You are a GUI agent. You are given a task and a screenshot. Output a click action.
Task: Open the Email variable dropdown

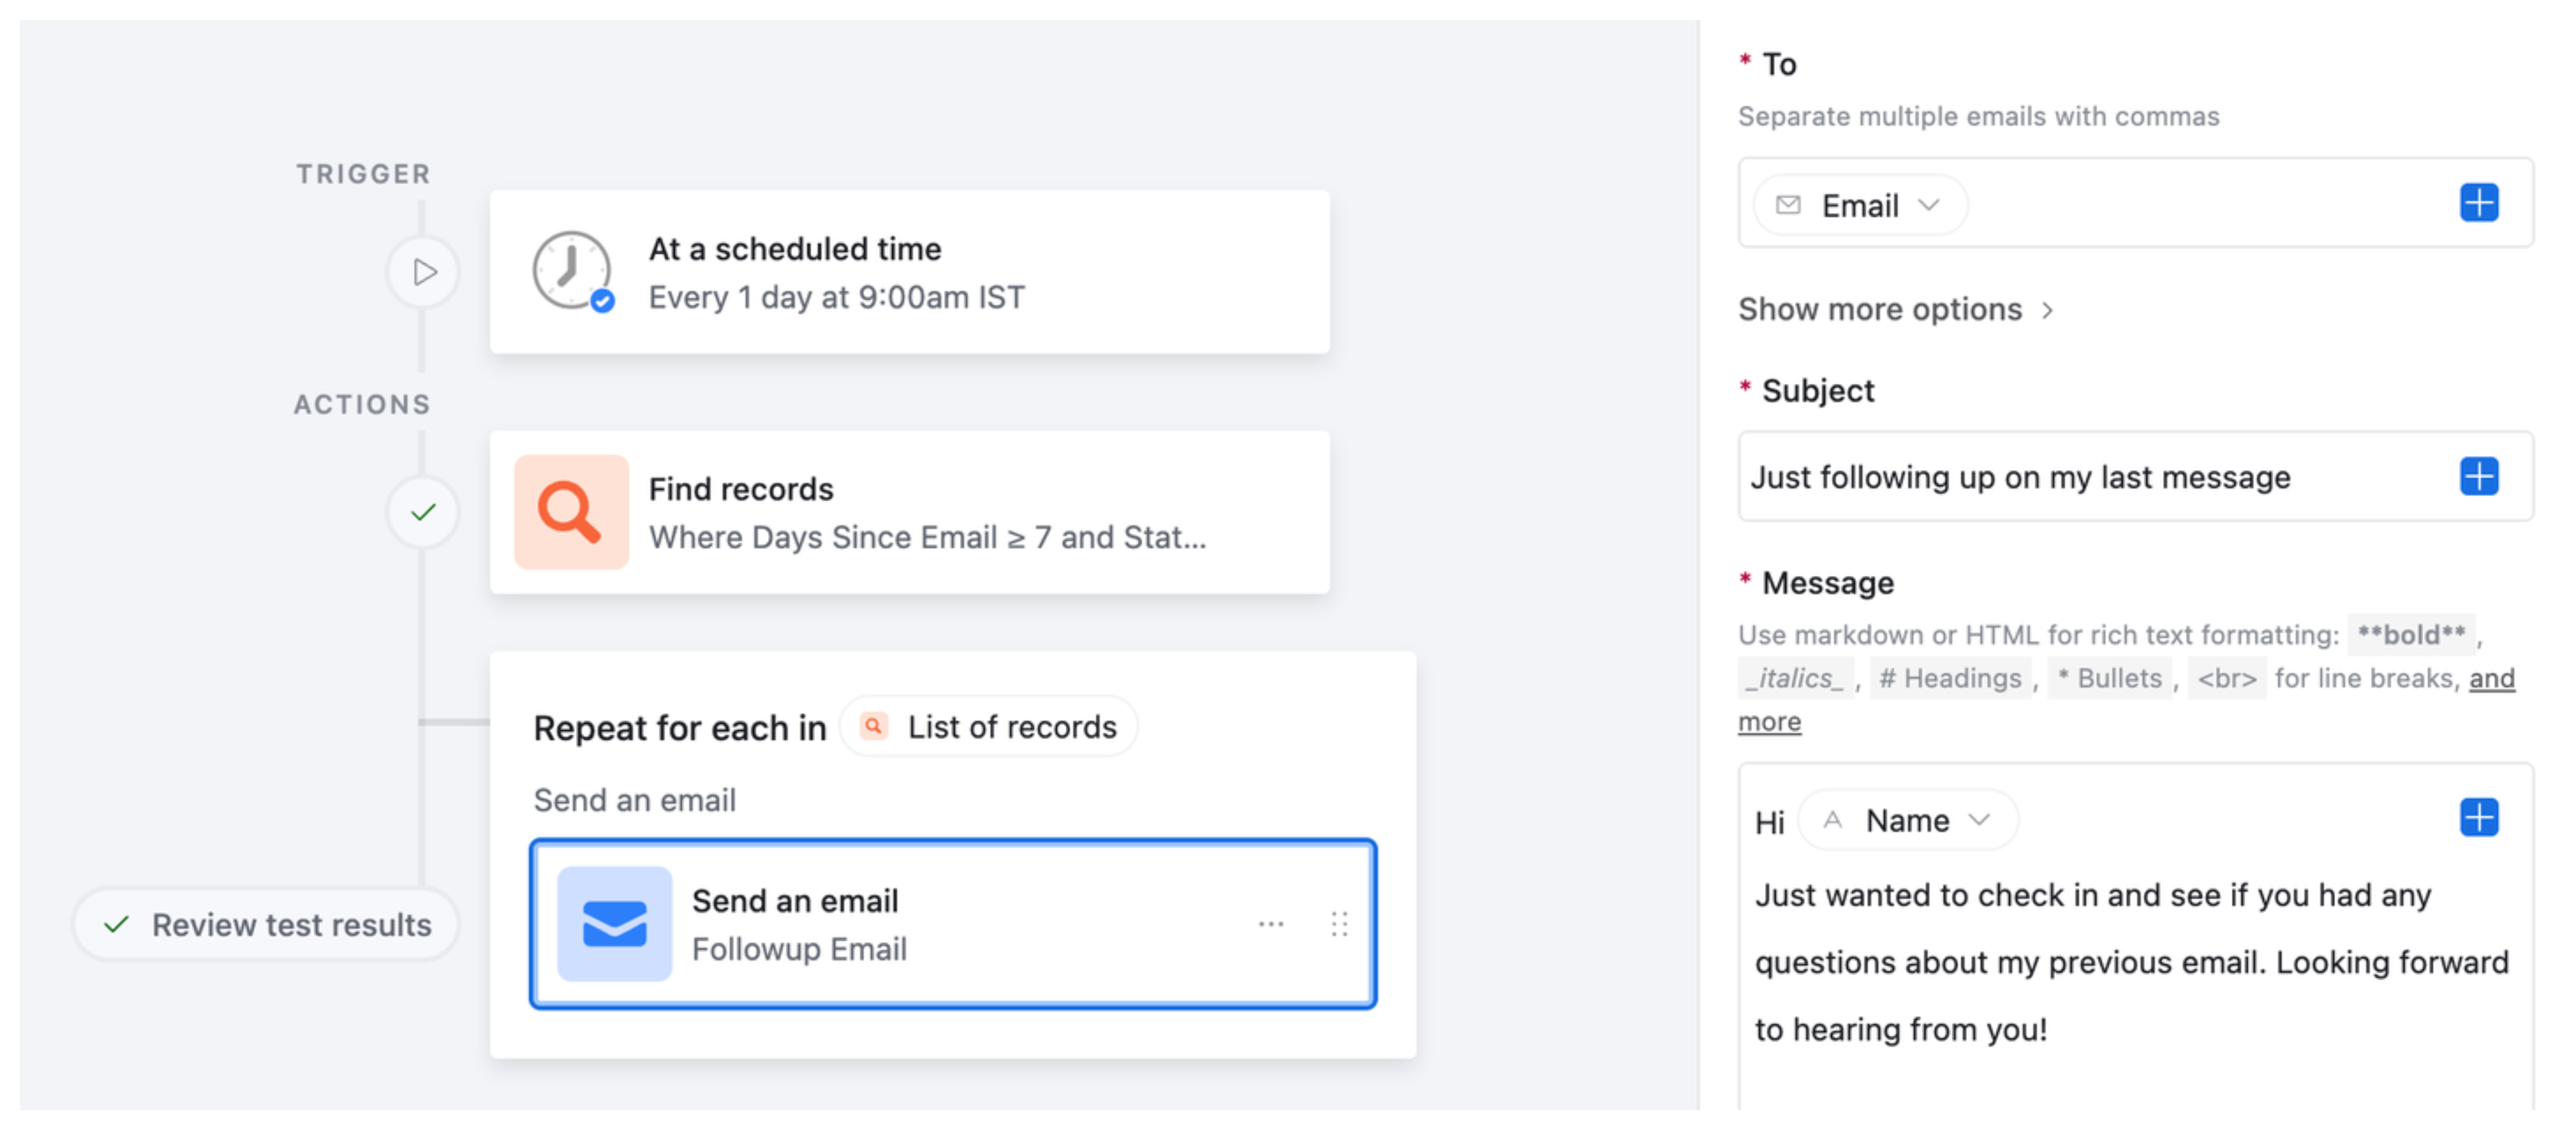1860,205
